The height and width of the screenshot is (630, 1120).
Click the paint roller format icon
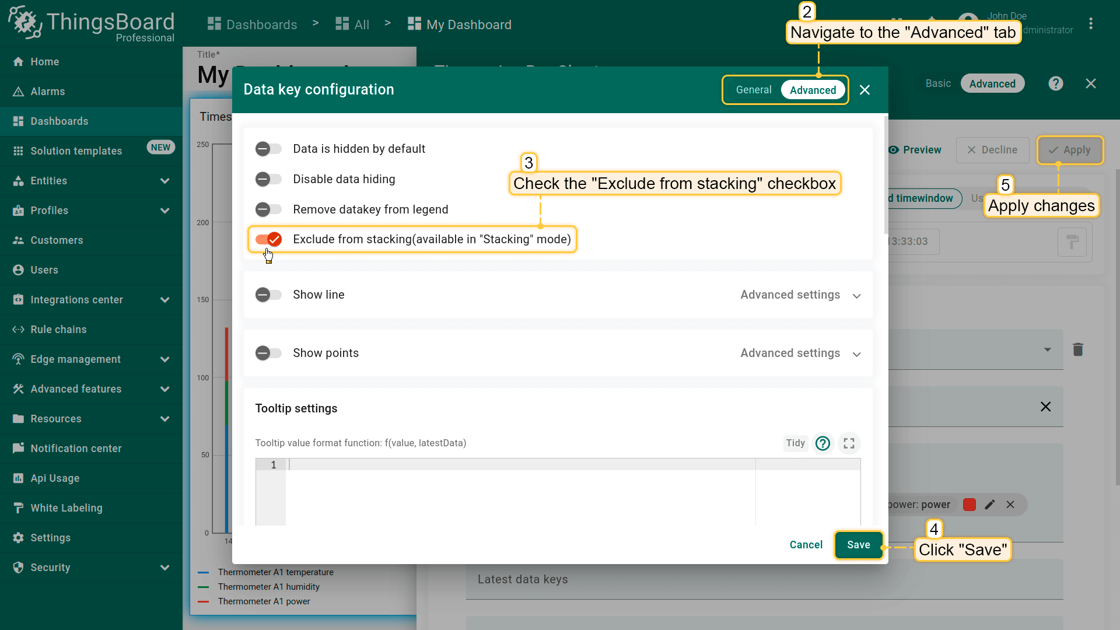[1072, 242]
